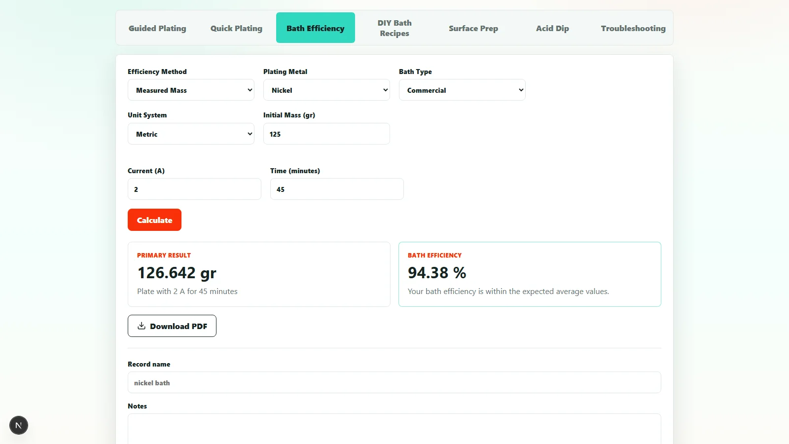Click the download icon in Download PDF
The width and height of the screenshot is (789, 444).
pos(142,326)
